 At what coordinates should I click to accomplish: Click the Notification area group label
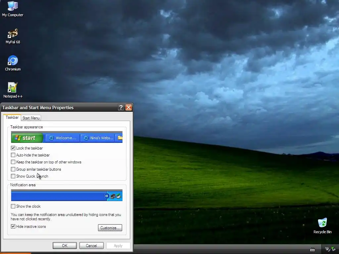pyautogui.click(x=23, y=185)
